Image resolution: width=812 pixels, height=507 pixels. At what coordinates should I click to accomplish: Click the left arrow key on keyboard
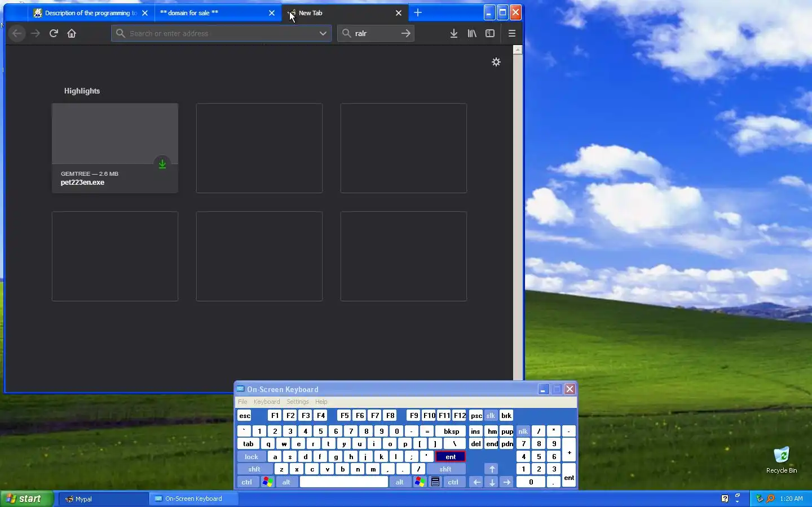coord(476,482)
